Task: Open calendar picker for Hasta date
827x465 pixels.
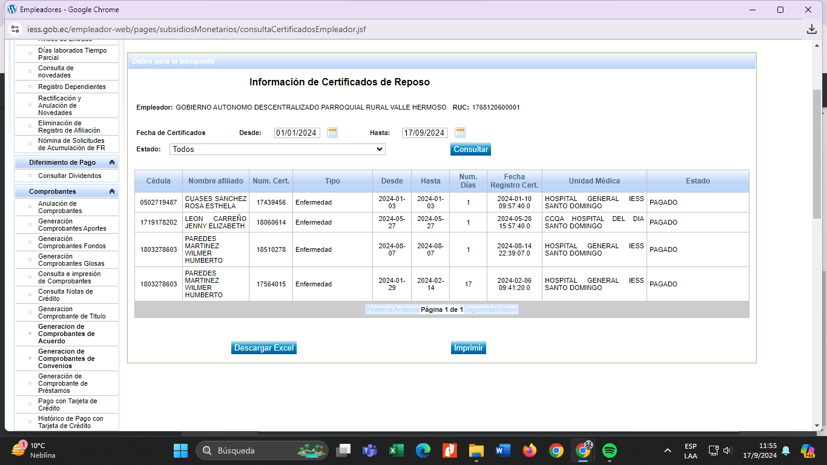Action: pyautogui.click(x=460, y=133)
